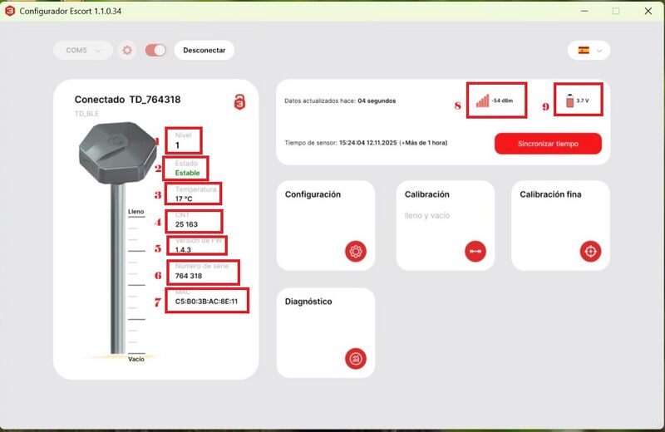Click the TD_BLE subtitle text
The width and height of the screenshot is (665, 432).
pyautogui.click(x=86, y=114)
